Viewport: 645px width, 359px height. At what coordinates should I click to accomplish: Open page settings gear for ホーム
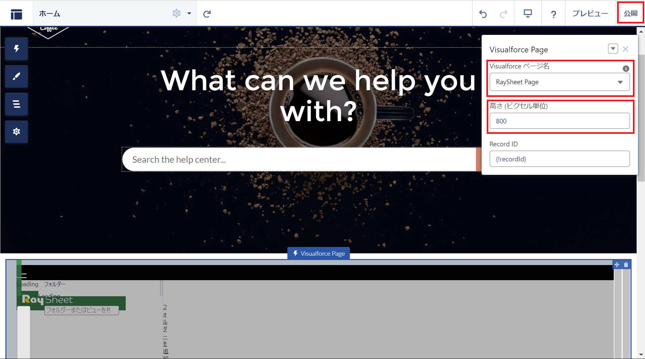coord(176,13)
